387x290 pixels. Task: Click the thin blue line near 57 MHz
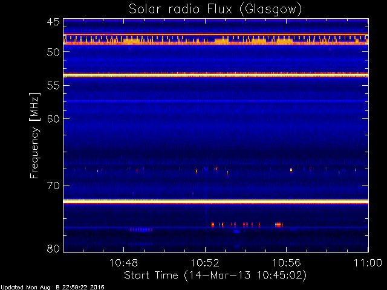[x=216, y=101]
